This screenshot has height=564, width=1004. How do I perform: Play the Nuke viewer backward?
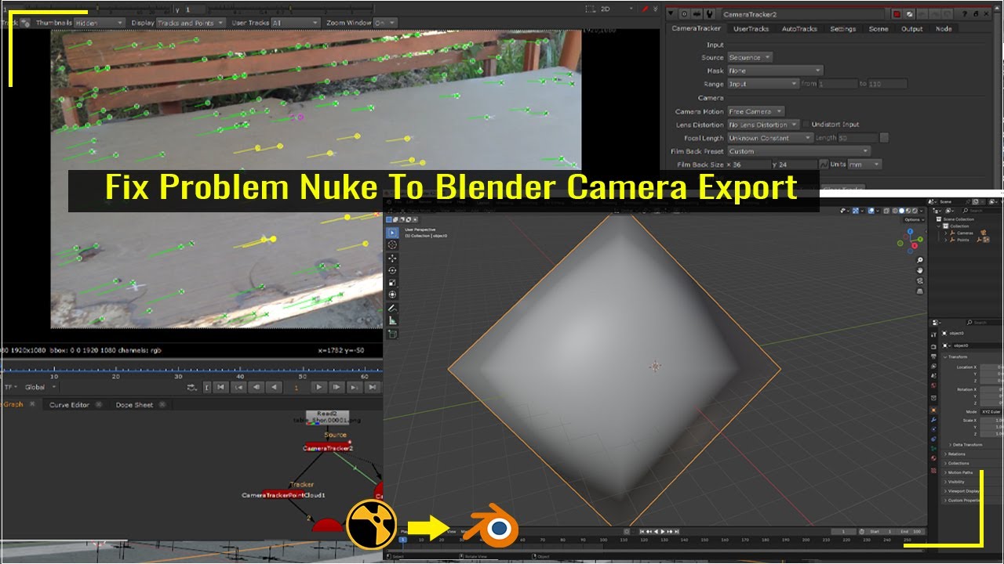coord(274,387)
